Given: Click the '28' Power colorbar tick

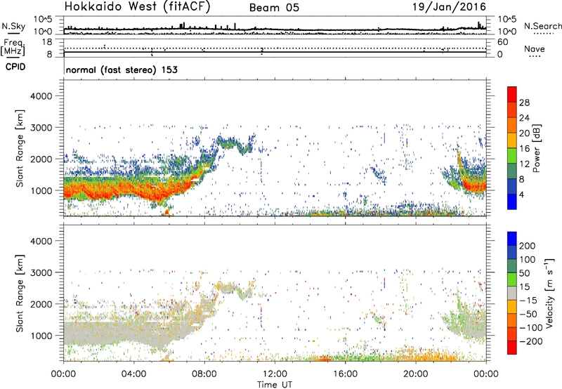Looking at the screenshot, I should pos(524,103).
